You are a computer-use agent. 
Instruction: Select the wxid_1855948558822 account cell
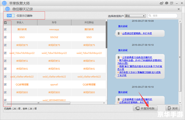coord(54,100)
